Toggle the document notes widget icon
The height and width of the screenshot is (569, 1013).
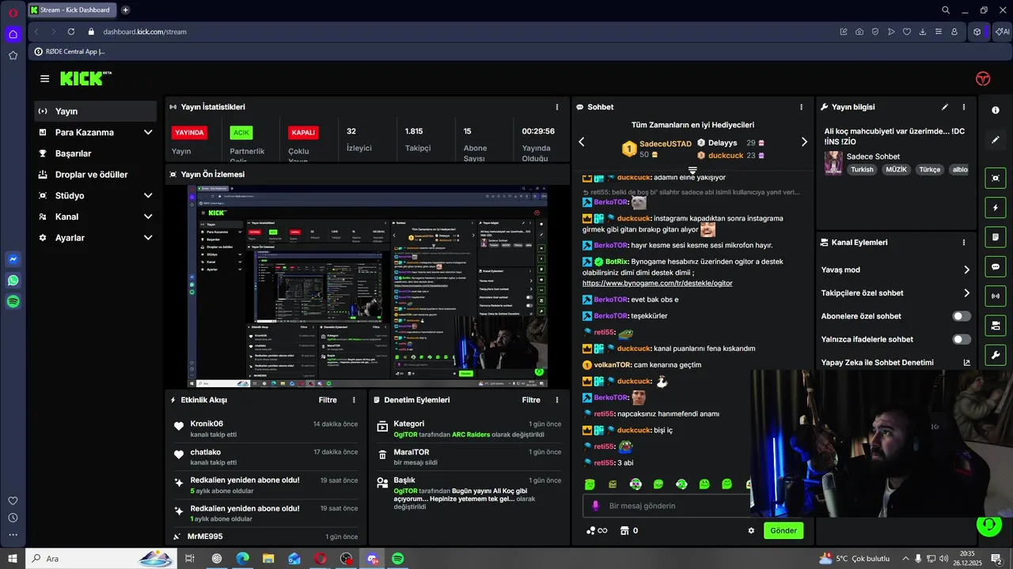(996, 237)
